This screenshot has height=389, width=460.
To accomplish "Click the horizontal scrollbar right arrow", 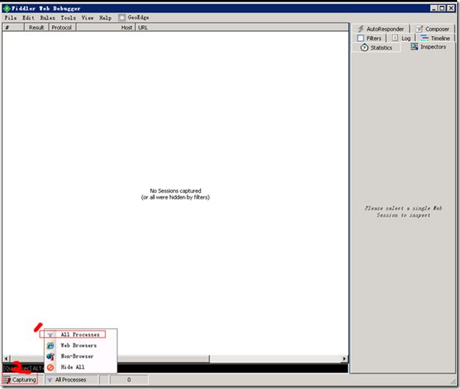I will click(x=344, y=358).
